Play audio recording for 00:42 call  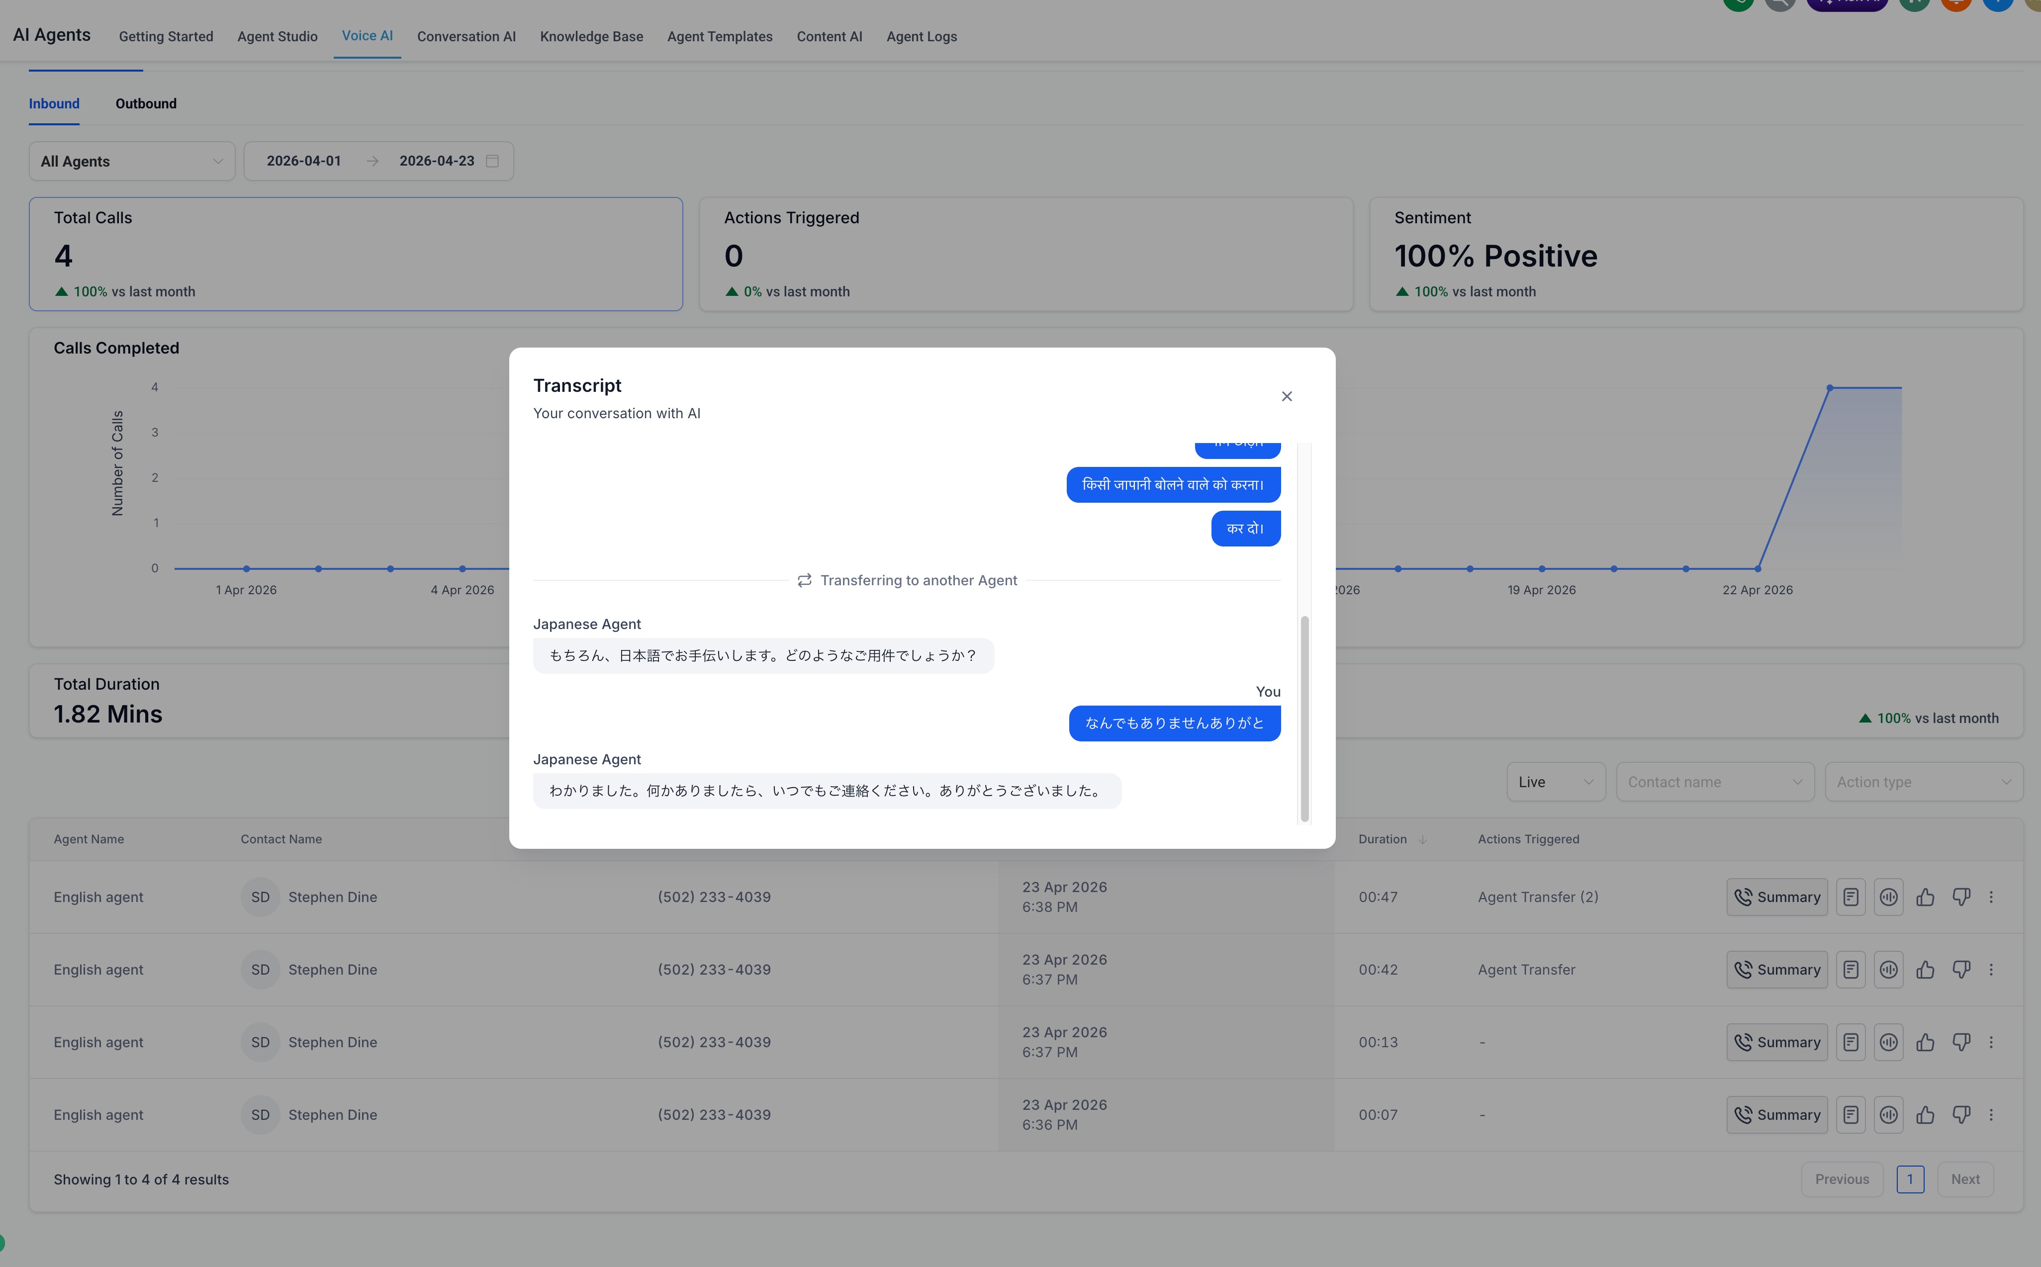pyautogui.click(x=1888, y=970)
